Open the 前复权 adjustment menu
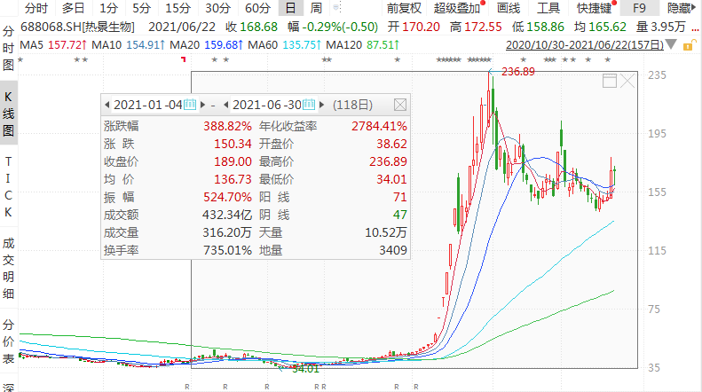Screen dimensions: 702x392 click(404, 8)
